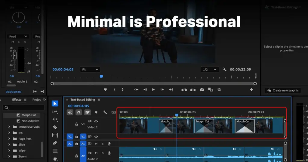Select the Razor tool in the toolbar

(x=55, y=127)
